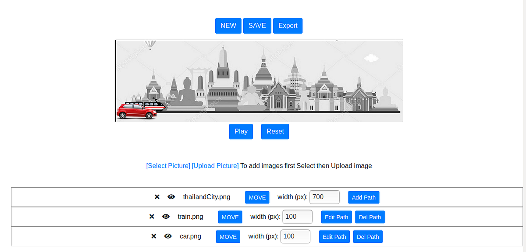Hide thailandCity.png with the eye icon
Screen dimensions: 526x252
[x=171, y=197]
